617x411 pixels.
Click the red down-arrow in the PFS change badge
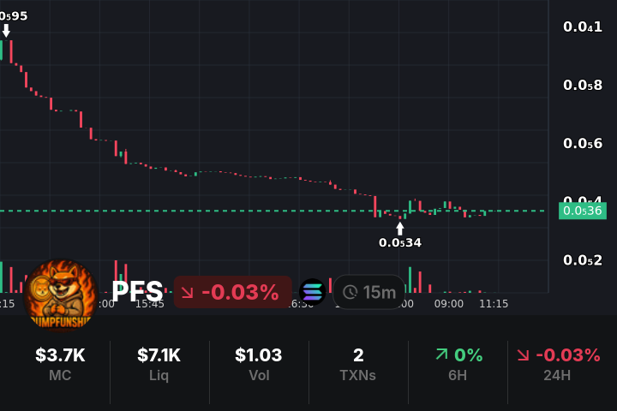pyautogui.click(x=188, y=292)
